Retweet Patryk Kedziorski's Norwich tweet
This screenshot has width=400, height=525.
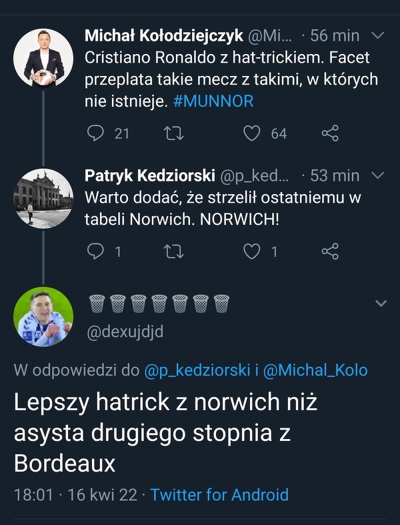tap(174, 251)
